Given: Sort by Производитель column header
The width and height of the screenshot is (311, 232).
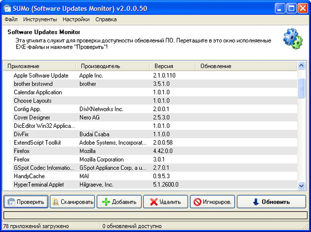Looking at the screenshot, I should click(x=112, y=66).
